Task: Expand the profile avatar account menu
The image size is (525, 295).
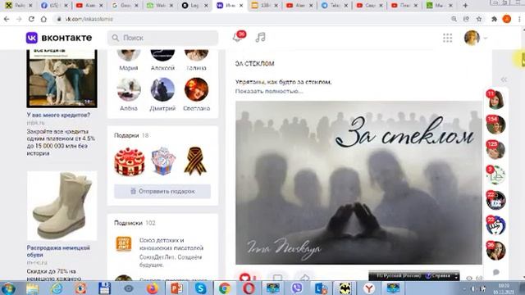Action: pos(476,38)
